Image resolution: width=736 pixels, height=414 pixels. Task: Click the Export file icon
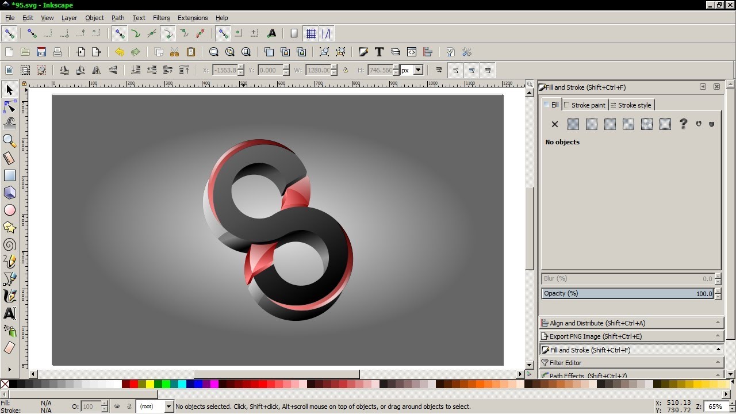pos(97,52)
